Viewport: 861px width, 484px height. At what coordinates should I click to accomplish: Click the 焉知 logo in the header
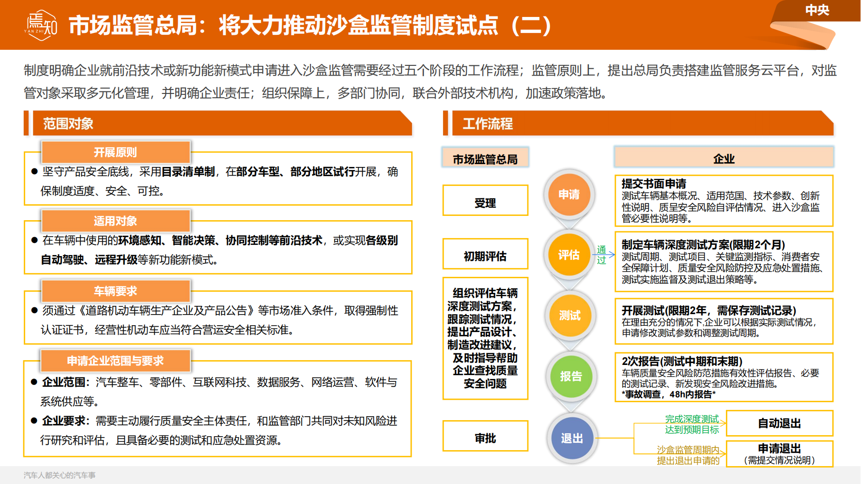(x=41, y=25)
